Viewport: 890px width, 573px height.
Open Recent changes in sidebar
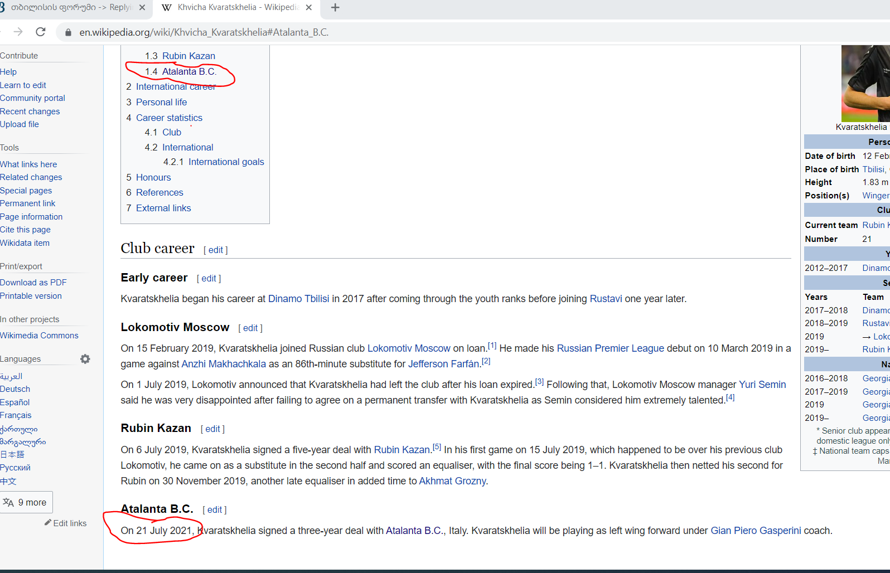[30, 111]
